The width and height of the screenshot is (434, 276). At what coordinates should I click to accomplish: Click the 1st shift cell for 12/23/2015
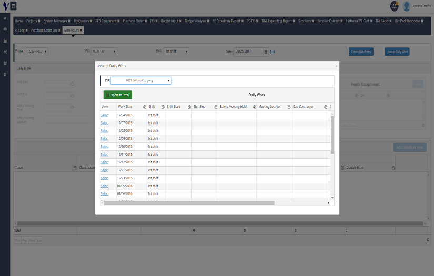click(156, 178)
